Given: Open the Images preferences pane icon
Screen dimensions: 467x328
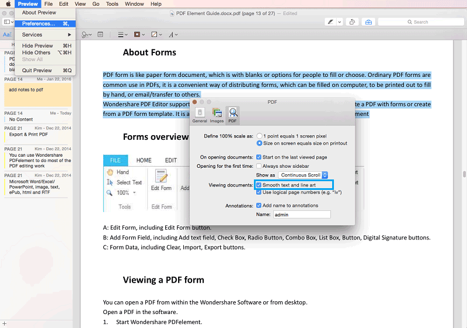Looking at the screenshot, I should (217, 115).
